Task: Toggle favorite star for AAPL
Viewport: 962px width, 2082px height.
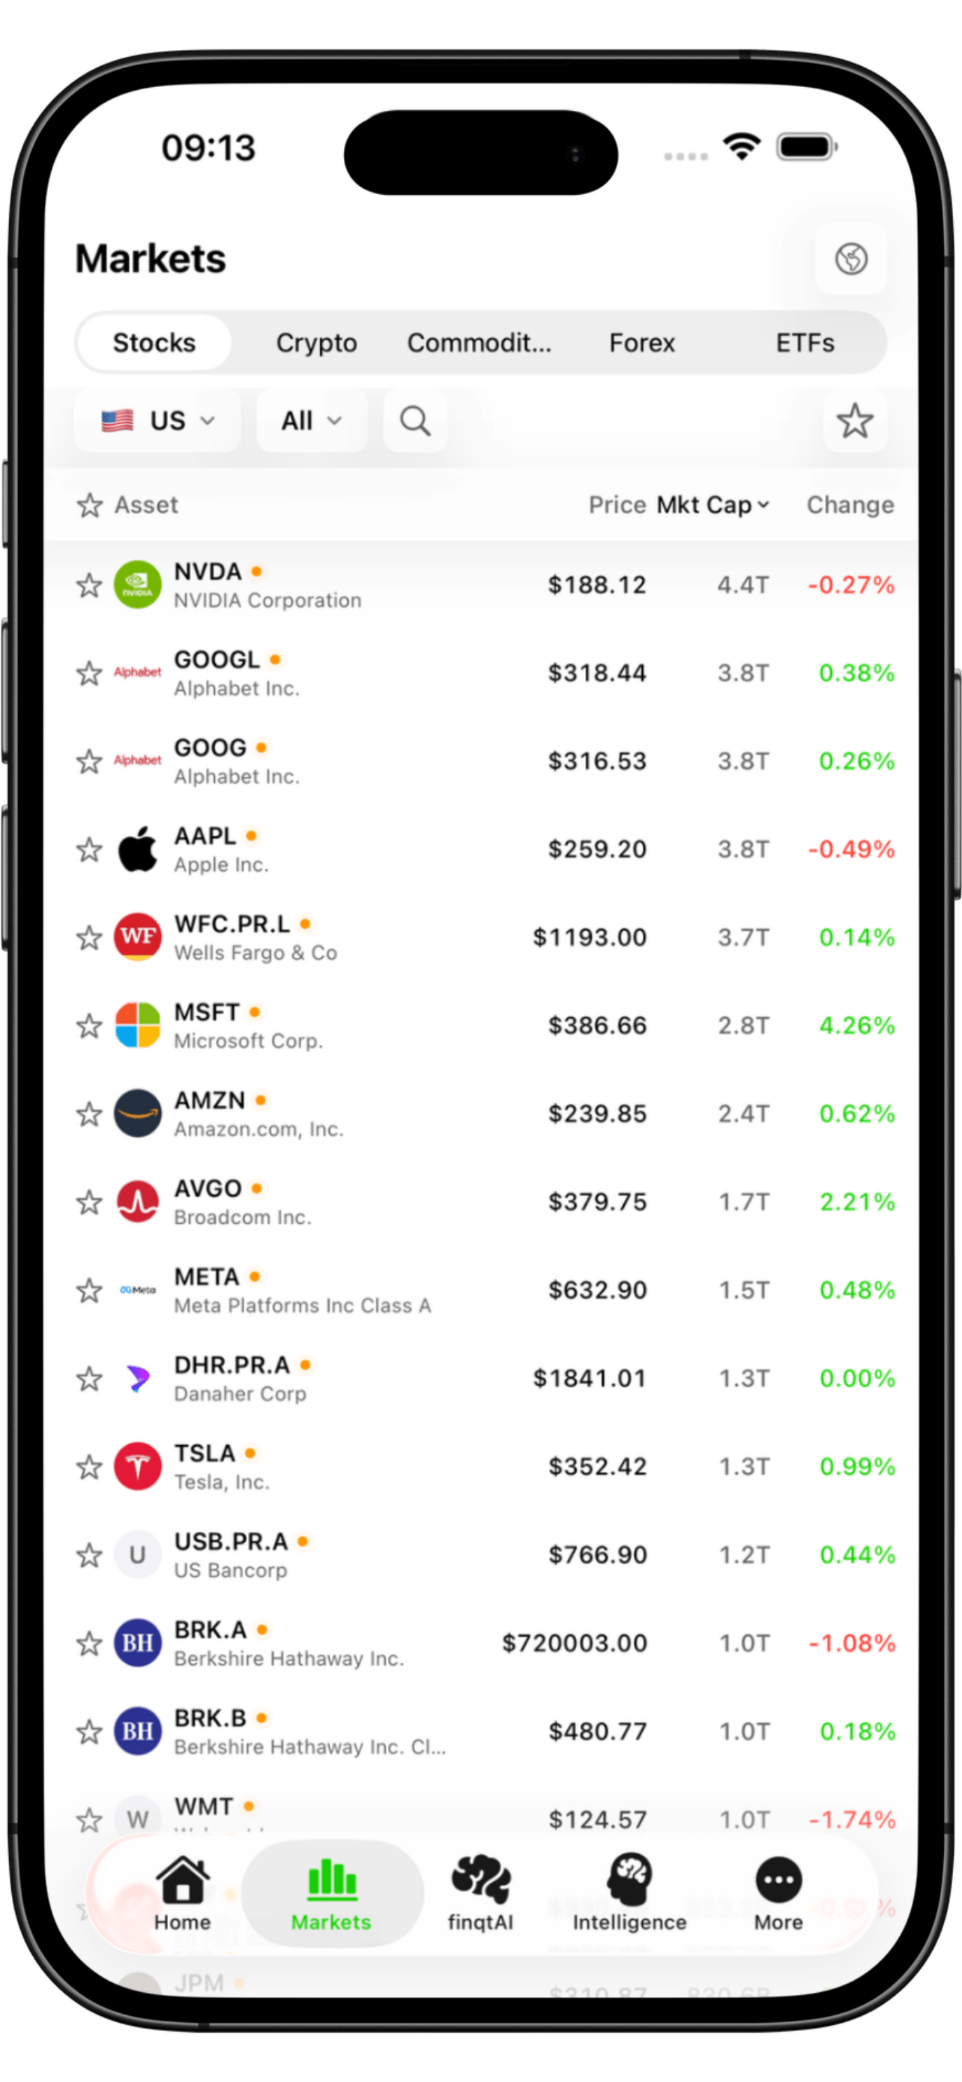Action: [x=89, y=849]
